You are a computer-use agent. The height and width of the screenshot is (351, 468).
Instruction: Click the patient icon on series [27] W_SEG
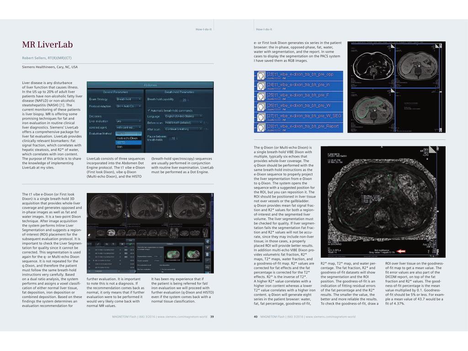(261, 117)
